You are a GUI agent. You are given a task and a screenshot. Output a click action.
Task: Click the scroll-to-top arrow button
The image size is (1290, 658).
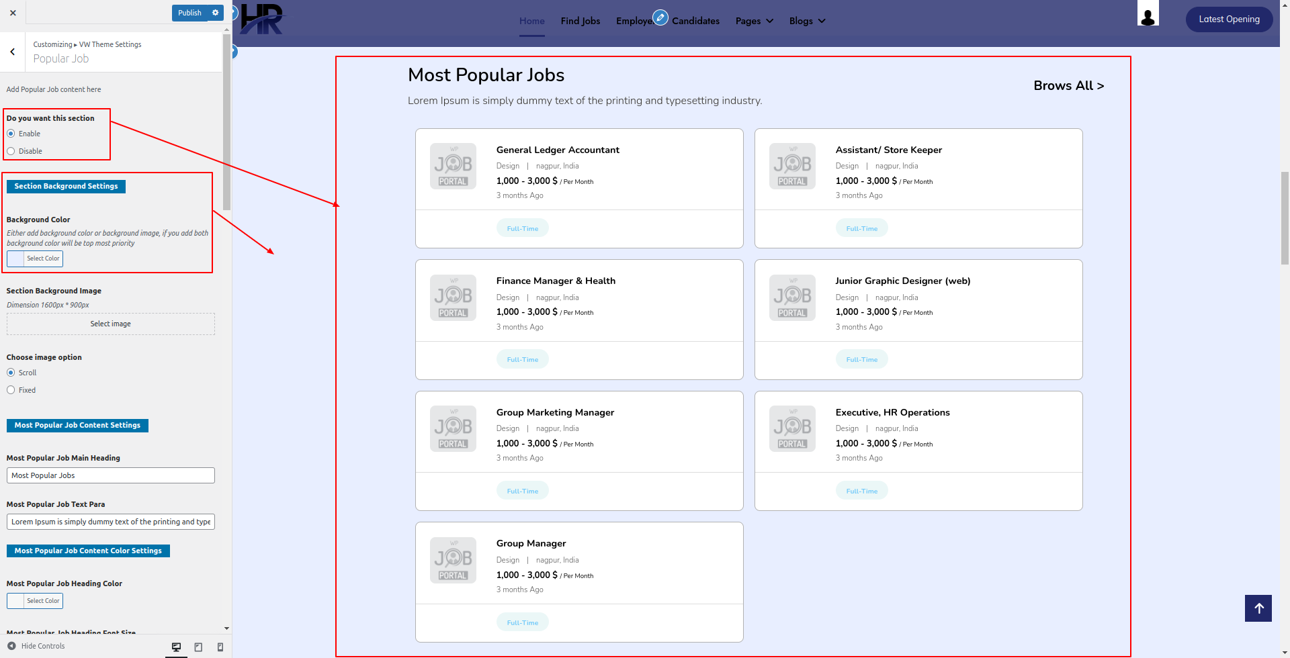(1258, 608)
